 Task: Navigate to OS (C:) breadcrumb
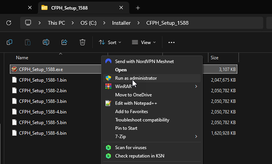[x=89, y=23]
